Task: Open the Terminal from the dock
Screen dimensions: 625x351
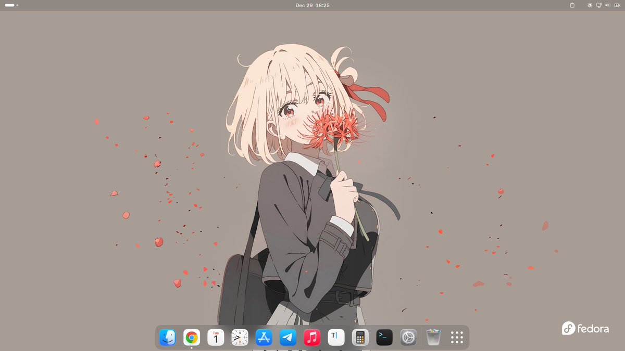Action: [384, 337]
